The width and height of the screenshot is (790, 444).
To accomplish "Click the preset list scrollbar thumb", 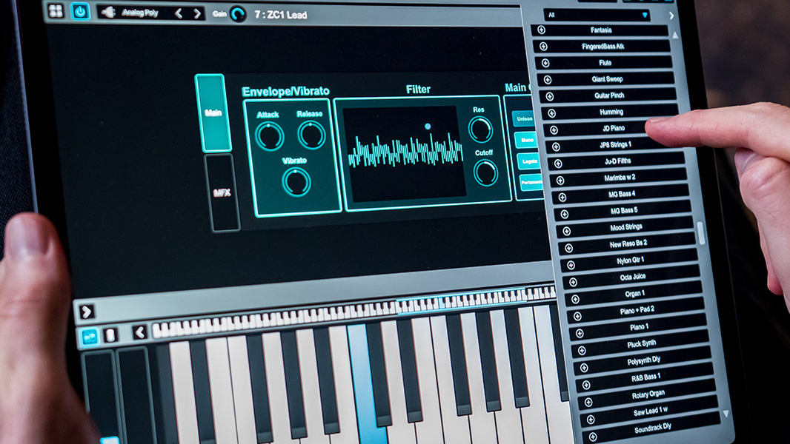I will (x=701, y=232).
